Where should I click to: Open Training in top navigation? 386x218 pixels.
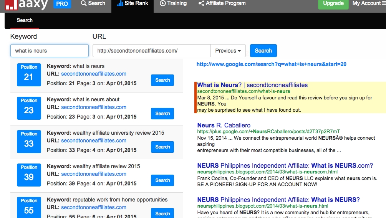173,3
